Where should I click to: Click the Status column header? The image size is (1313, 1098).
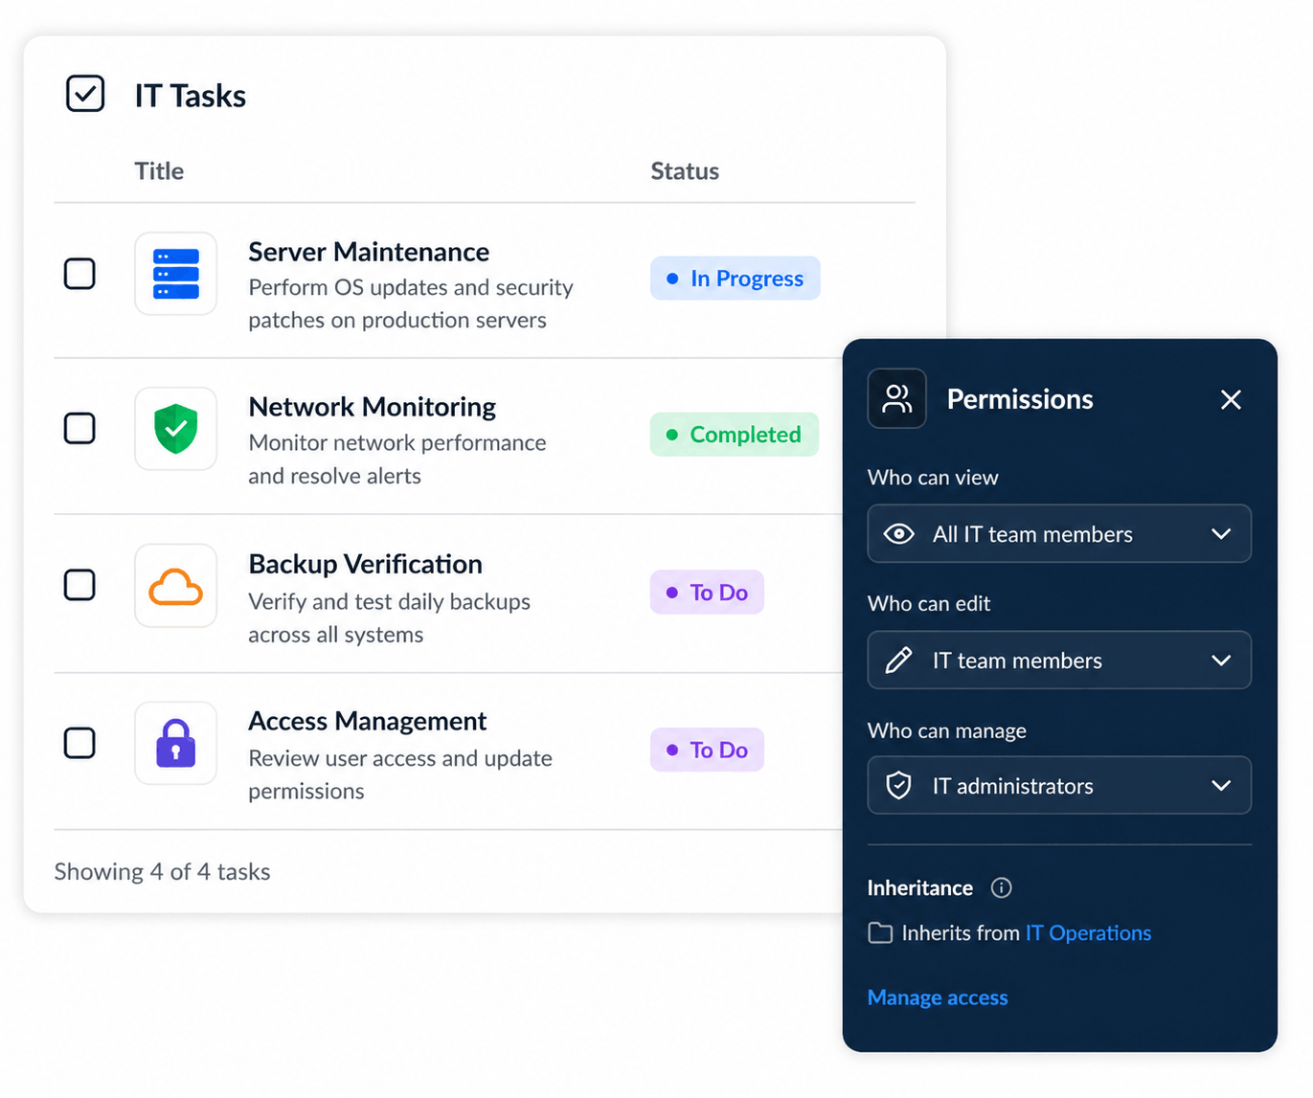[685, 171]
